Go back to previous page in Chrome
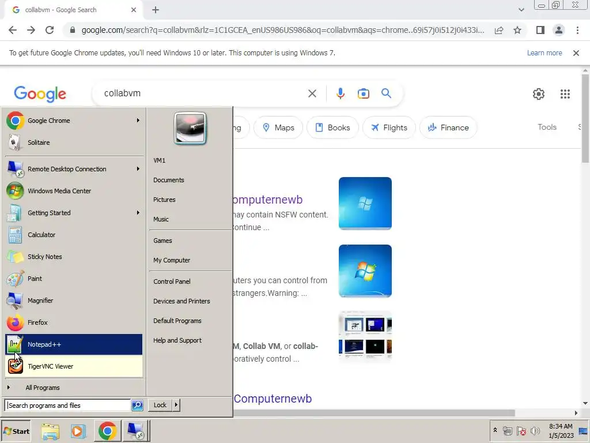 click(x=13, y=30)
